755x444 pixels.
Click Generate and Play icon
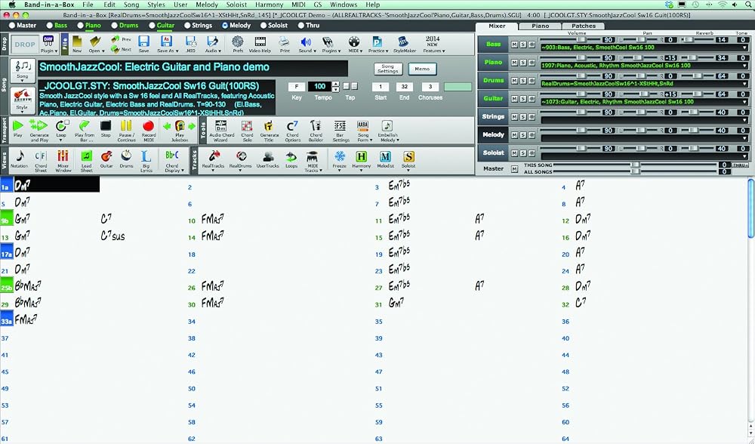(39, 130)
